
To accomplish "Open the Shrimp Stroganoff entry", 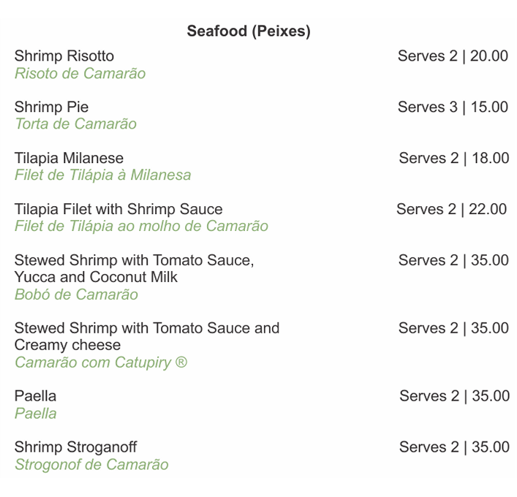I will coord(75,447).
